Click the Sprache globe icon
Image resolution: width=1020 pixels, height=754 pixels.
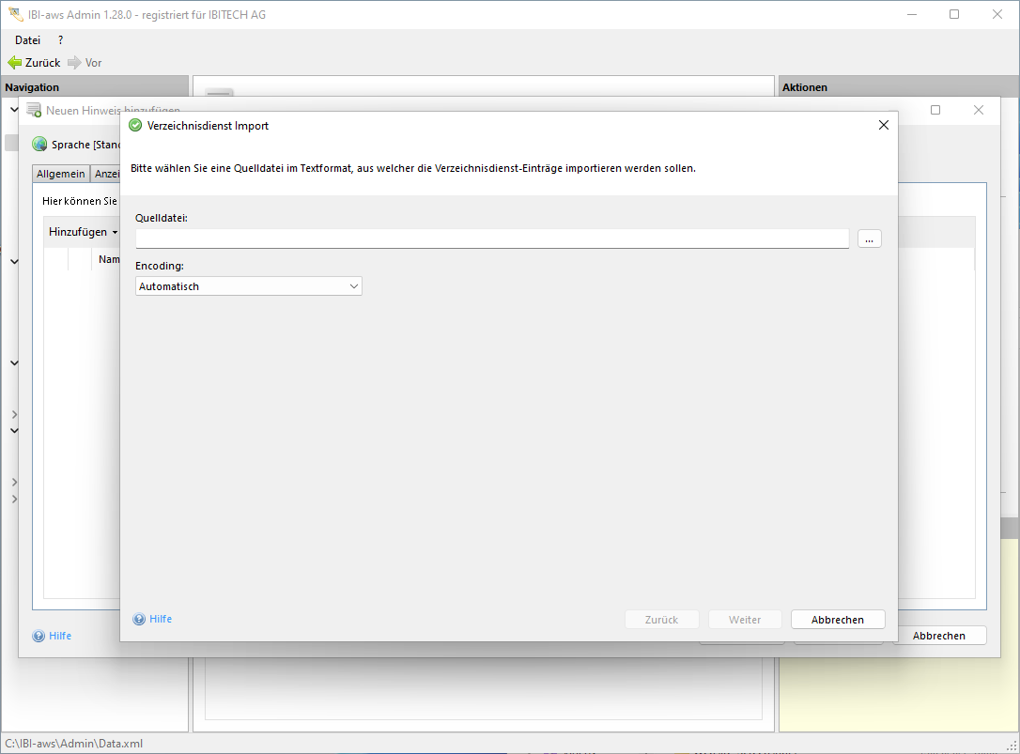39,145
